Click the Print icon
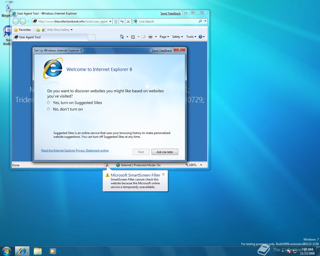This screenshot has height=256, width=320. tap(150, 37)
